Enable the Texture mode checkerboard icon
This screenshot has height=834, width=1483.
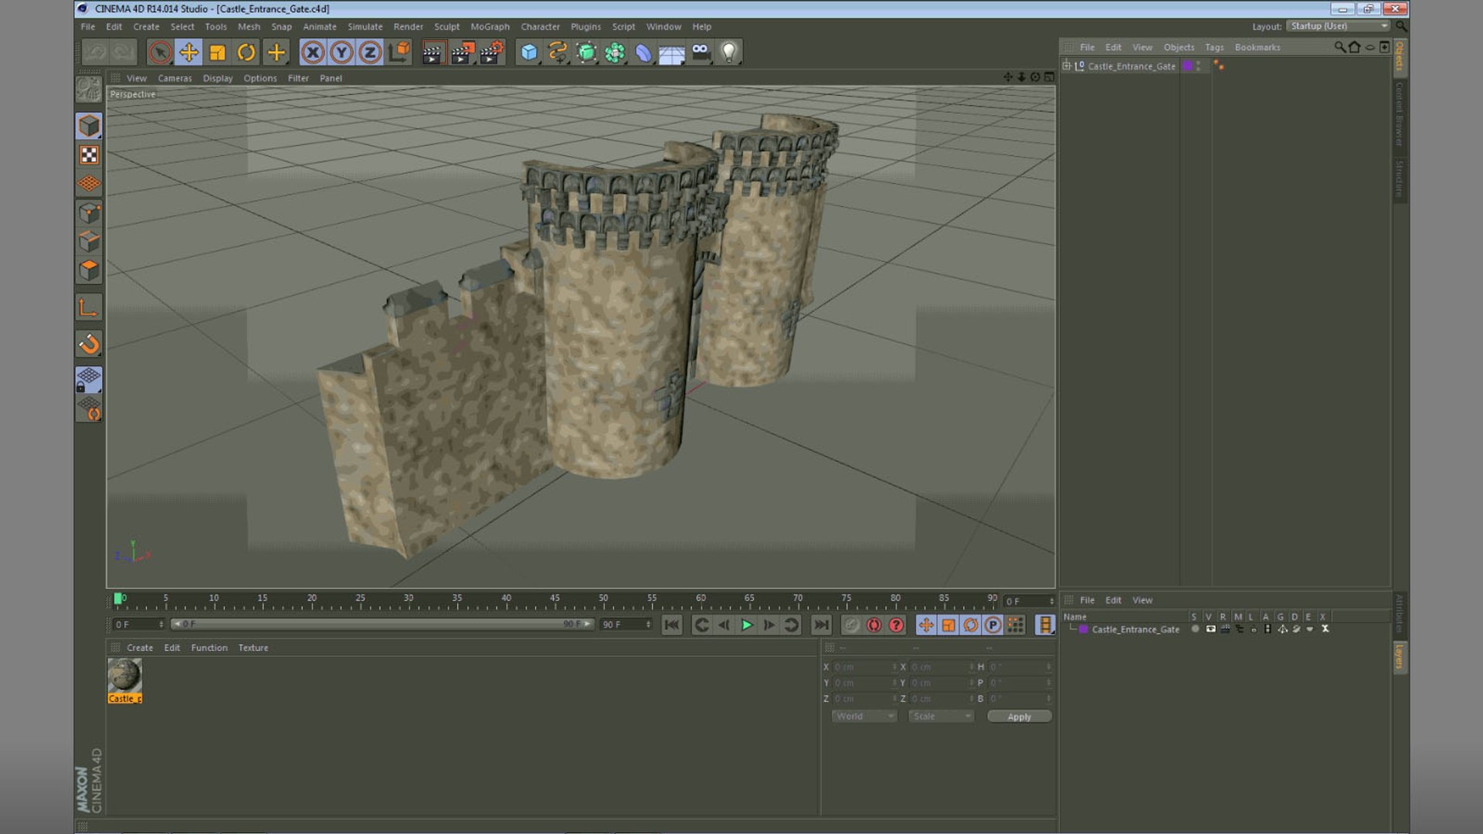pos(89,155)
